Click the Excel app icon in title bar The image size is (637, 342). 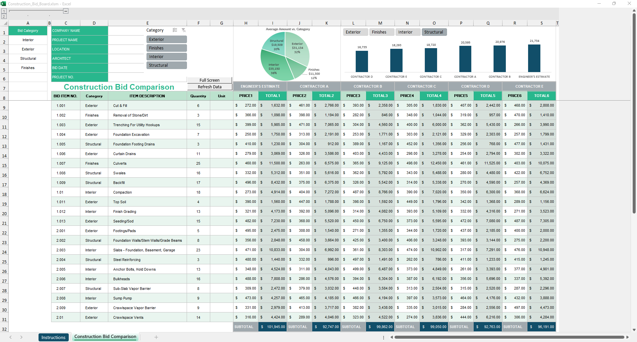(3, 4)
